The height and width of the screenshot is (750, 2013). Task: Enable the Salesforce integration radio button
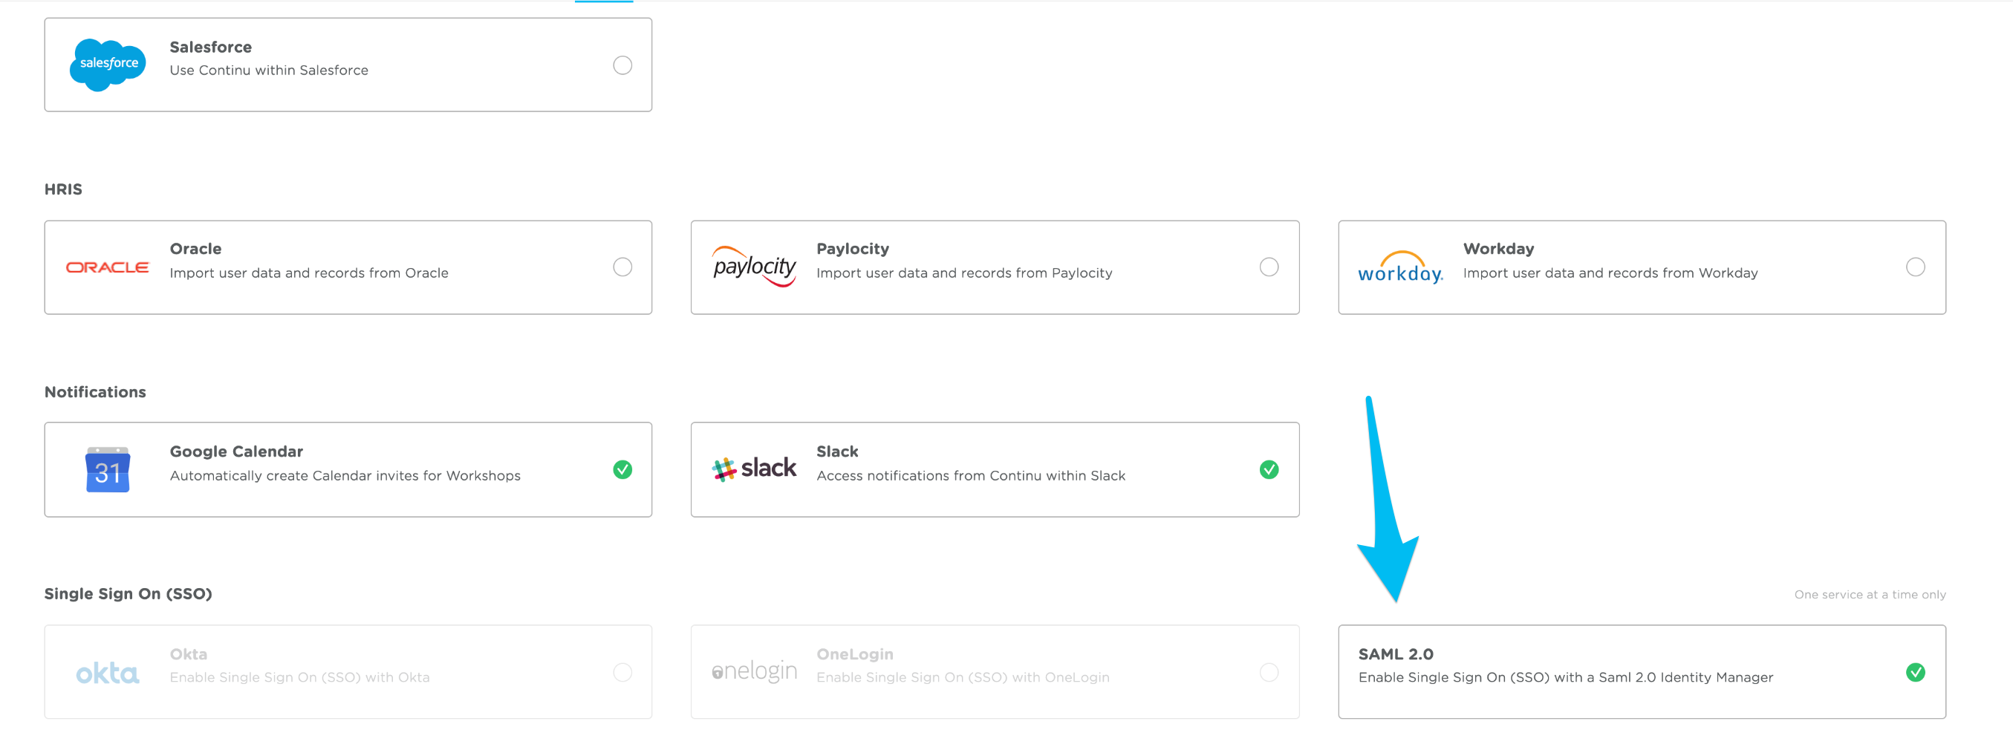tap(622, 65)
